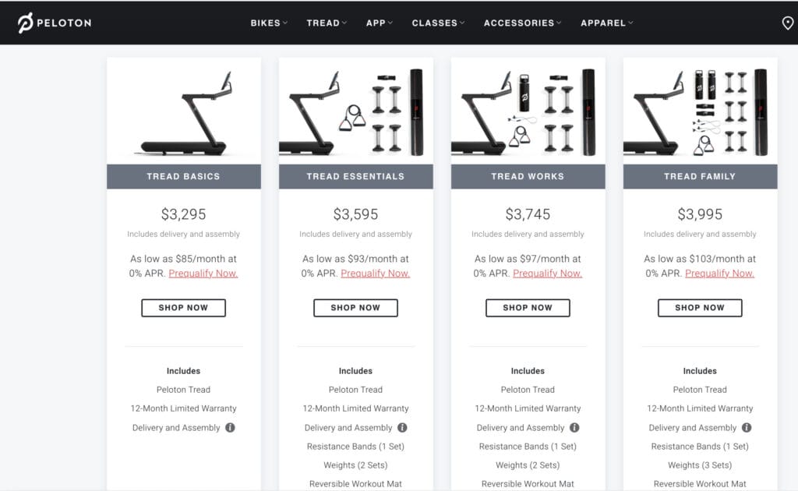Expand the Tread dropdown menu
Viewport: 798px width, 491px height.
click(x=327, y=23)
